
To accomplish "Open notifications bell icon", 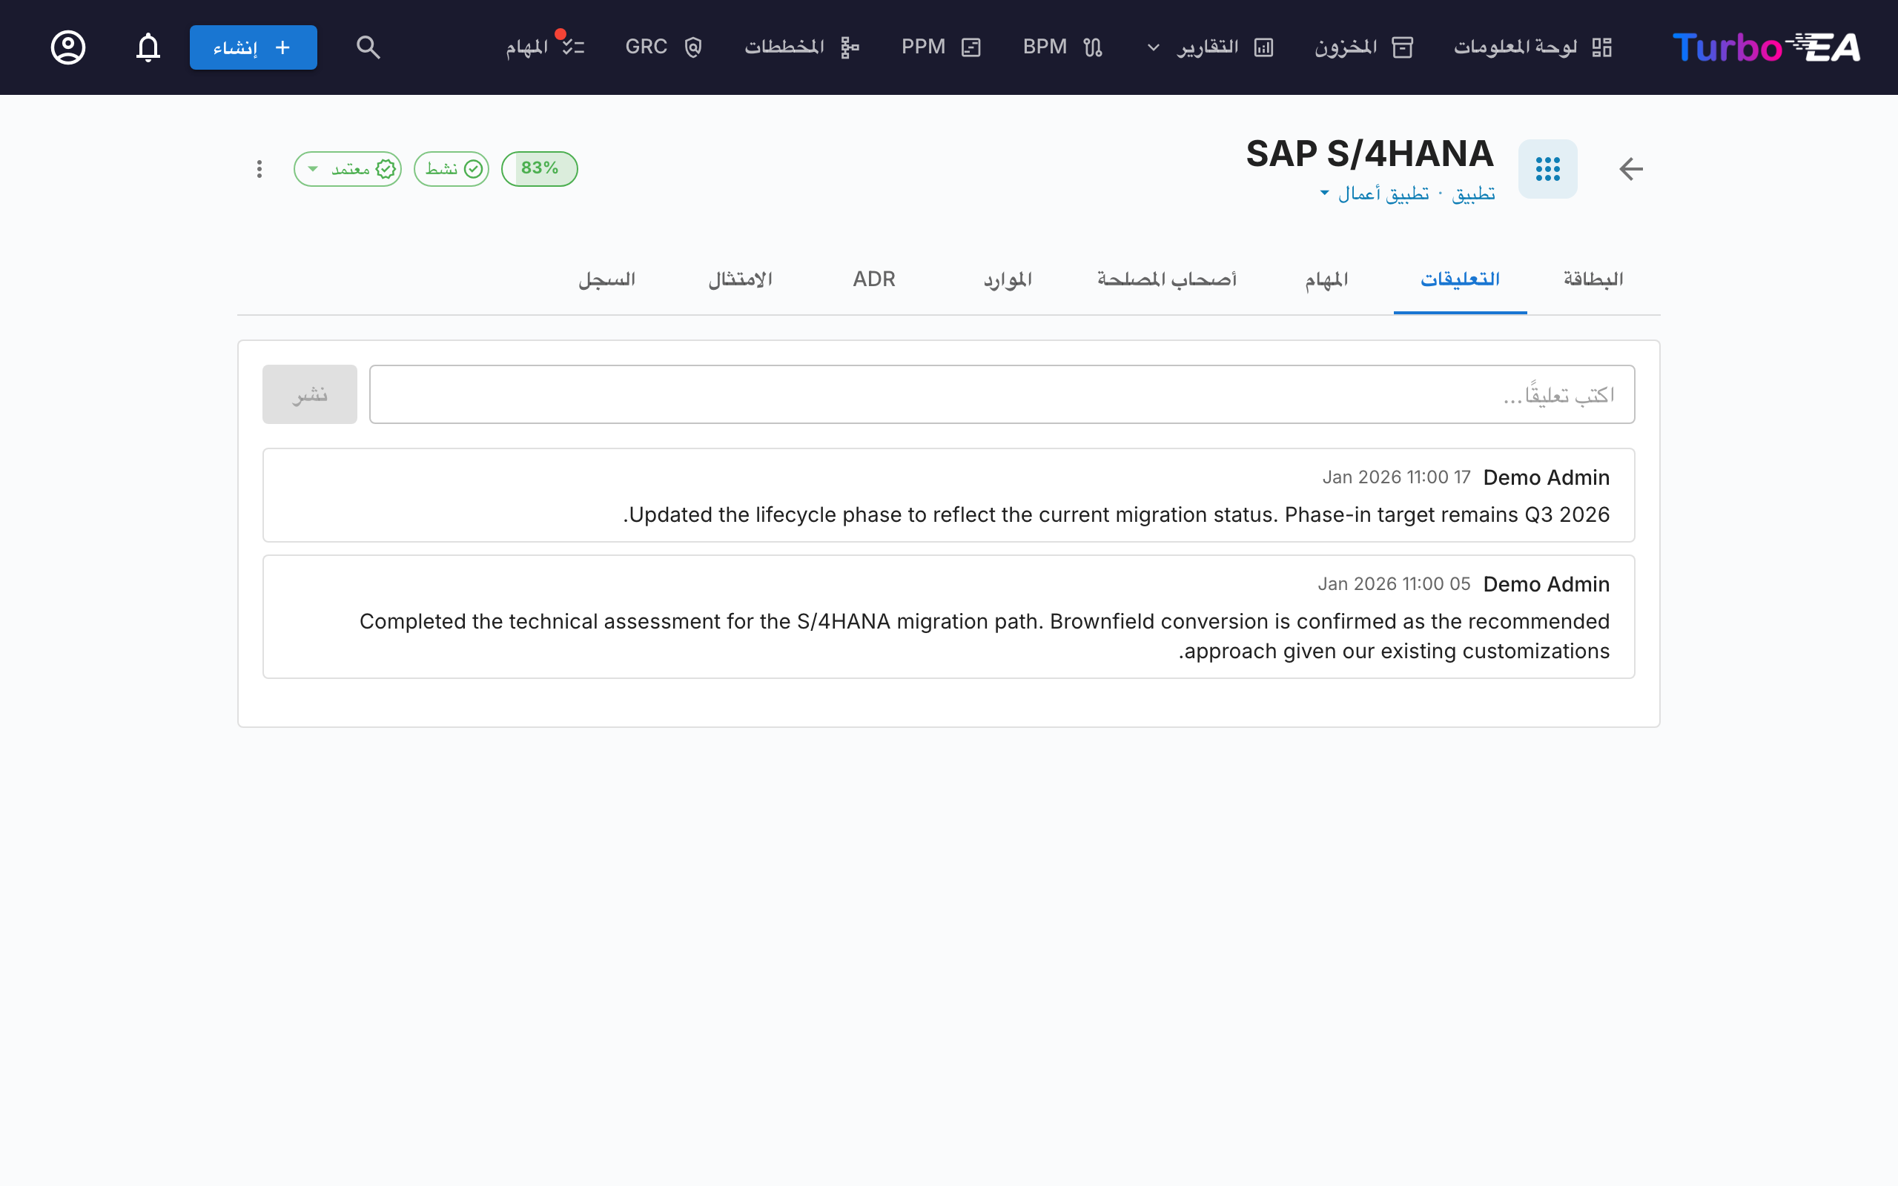I will [x=148, y=47].
